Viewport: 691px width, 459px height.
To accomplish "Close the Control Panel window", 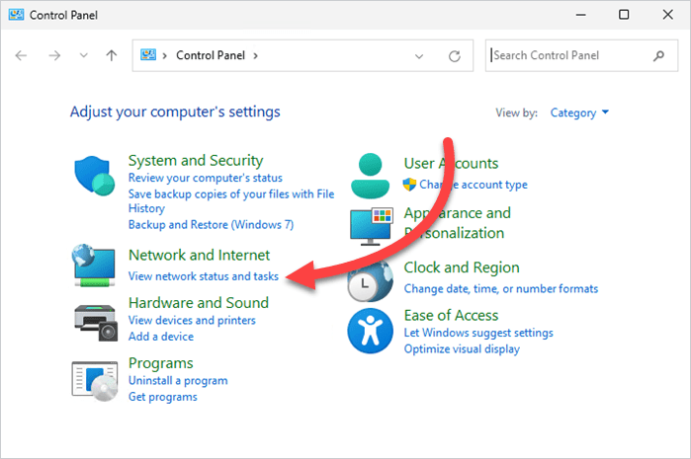I will click(x=667, y=15).
